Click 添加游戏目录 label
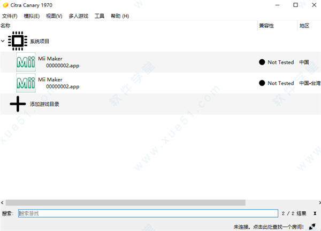The image size is (321, 231). pos(44,104)
